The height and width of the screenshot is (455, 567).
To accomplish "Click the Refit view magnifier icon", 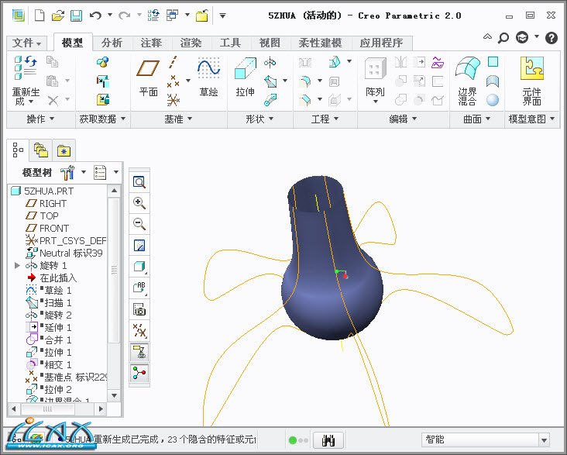I will [x=139, y=182].
